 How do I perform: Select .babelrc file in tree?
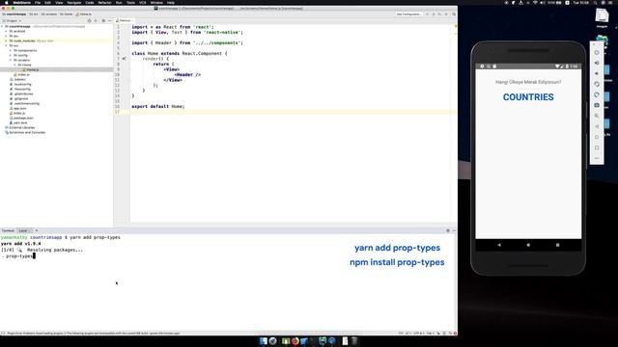coord(18,79)
